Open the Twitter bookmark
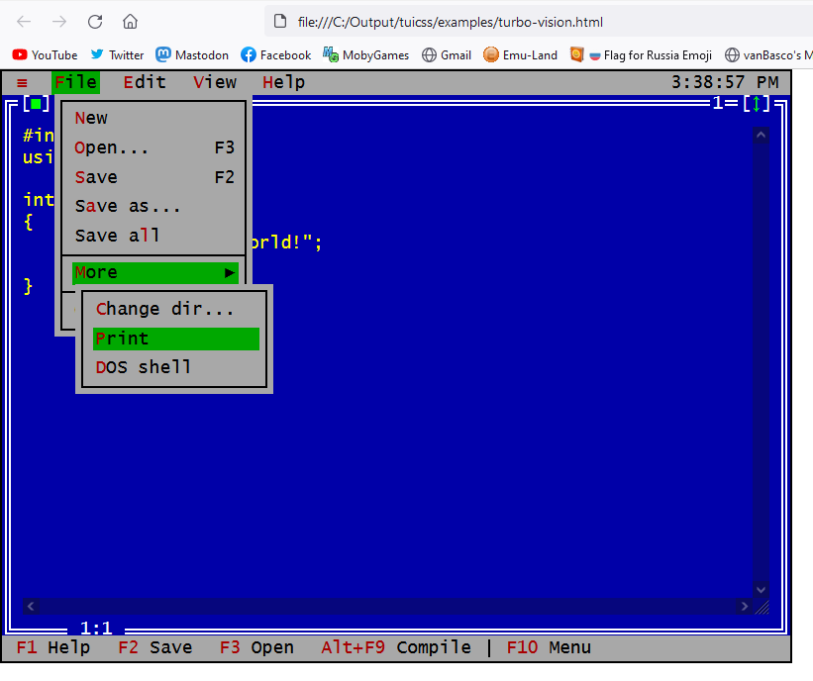 point(117,55)
